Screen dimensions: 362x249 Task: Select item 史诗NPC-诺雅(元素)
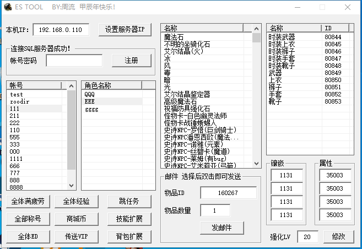point(202,144)
